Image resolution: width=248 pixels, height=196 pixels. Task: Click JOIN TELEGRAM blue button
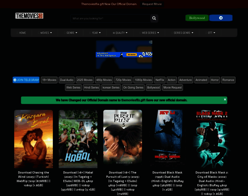(26, 80)
